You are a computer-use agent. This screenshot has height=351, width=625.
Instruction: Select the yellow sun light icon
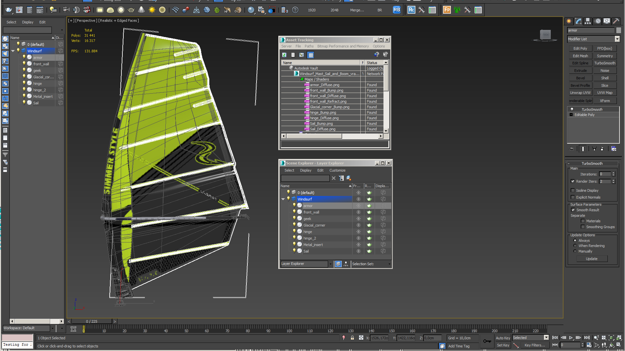(x=152, y=10)
